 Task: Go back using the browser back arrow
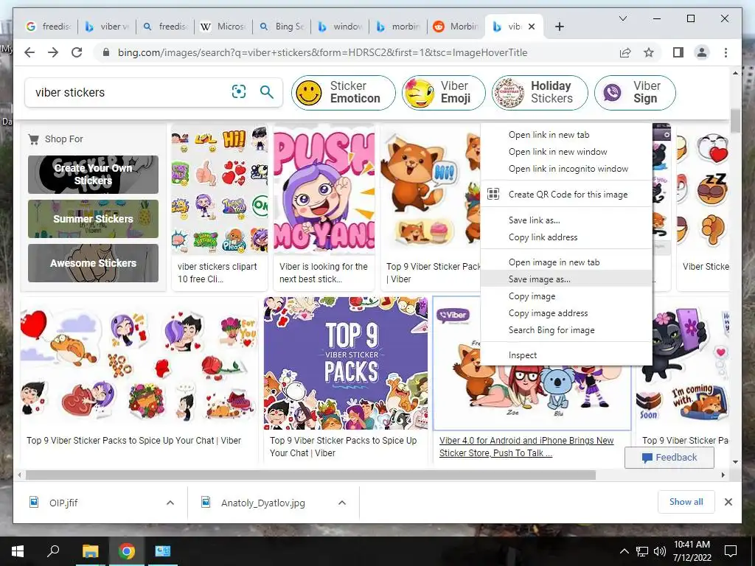[x=29, y=52]
